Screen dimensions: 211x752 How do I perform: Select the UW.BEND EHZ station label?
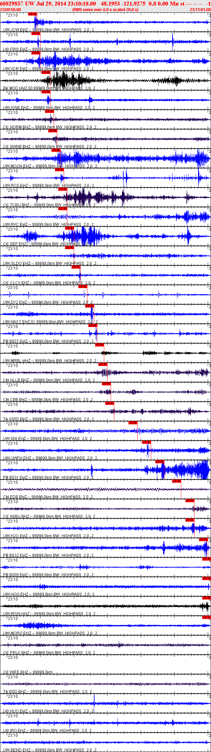tap(16, 750)
